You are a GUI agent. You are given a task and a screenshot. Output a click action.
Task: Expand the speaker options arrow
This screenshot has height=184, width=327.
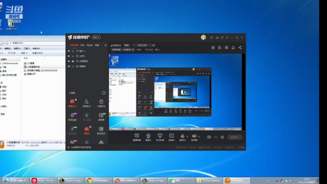pyautogui.click(x=199, y=137)
